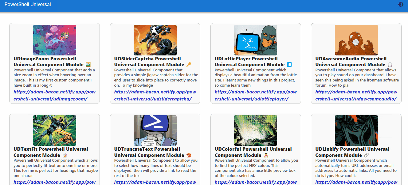
Task: Click the UDColorful Powershell Universal Component heading
Action: pos(253,152)
